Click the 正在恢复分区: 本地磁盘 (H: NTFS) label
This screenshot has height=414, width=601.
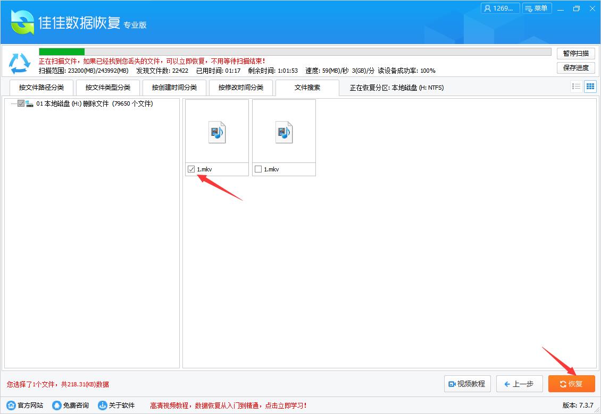397,88
